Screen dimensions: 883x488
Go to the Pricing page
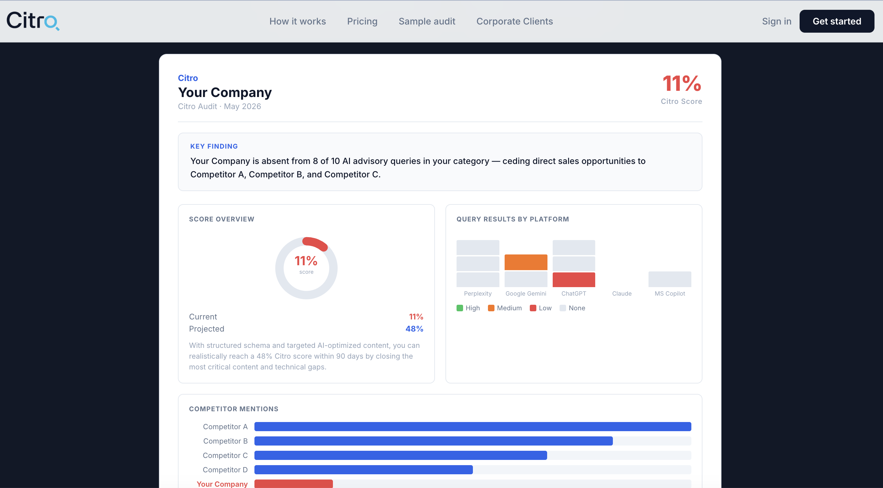tap(362, 21)
